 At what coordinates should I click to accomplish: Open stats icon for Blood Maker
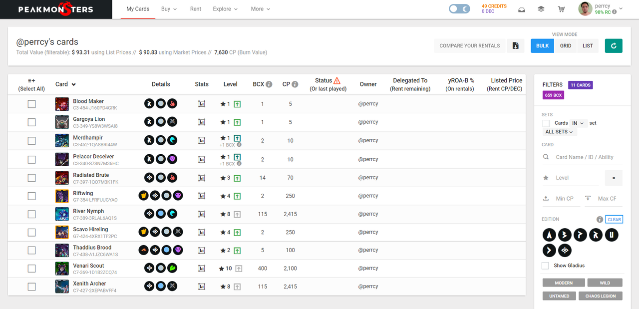[x=202, y=104]
